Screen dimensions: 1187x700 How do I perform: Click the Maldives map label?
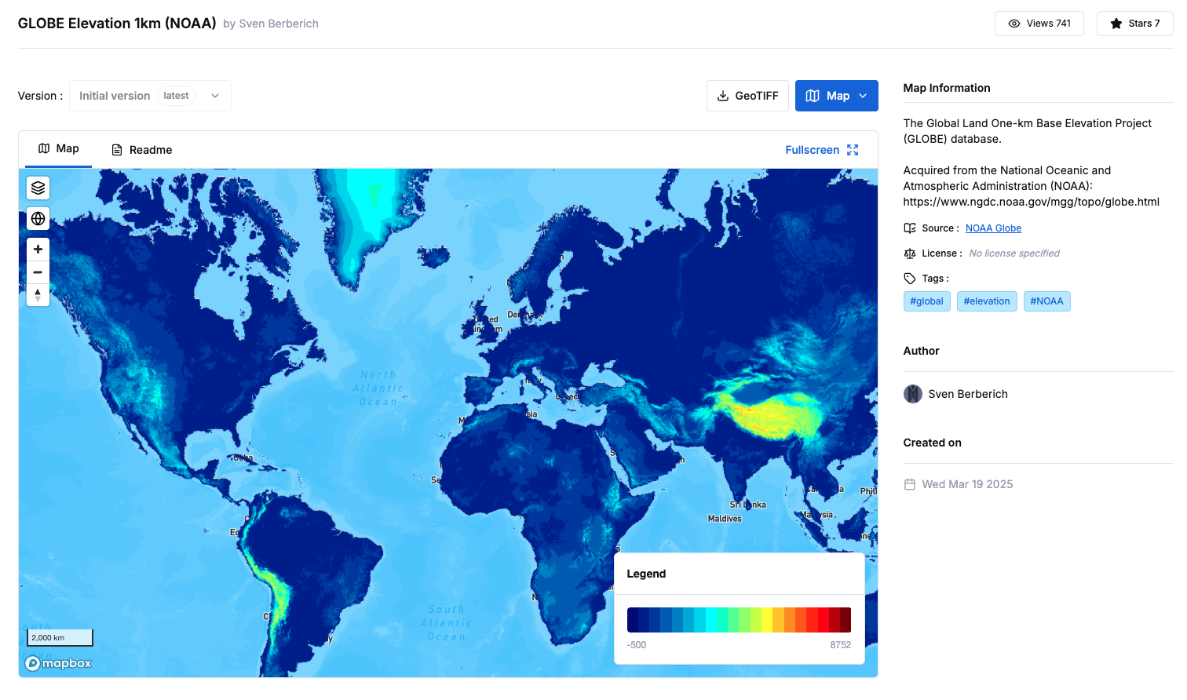pyautogui.click(x=725, y=519)
